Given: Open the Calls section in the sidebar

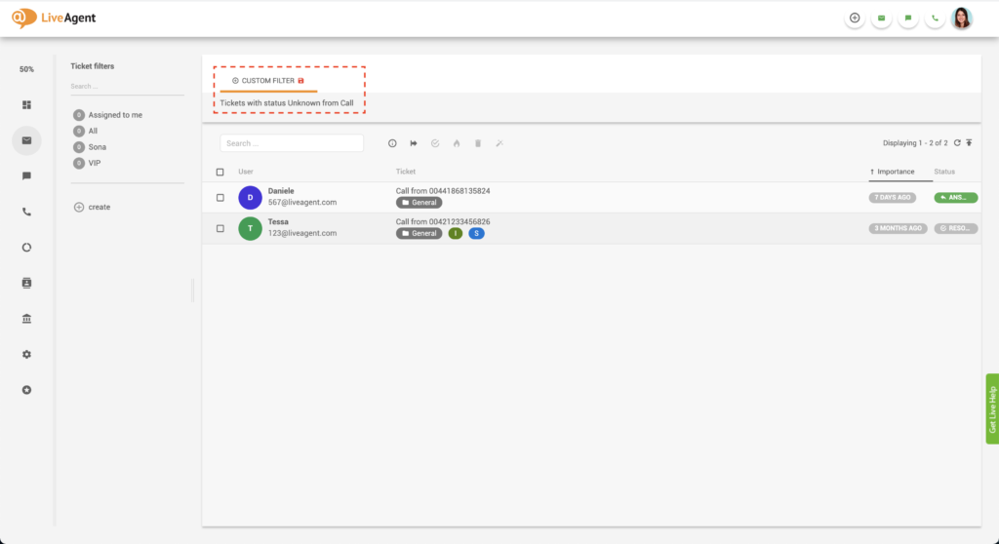Looking at the screenshot, I should coord(26,212).
